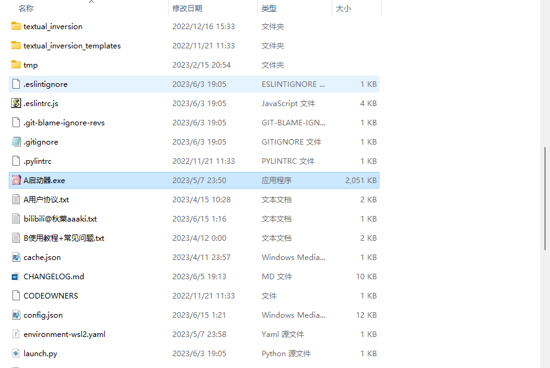Select the textual_inversion folder name

53,26
